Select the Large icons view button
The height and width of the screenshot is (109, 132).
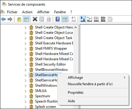tap(83, 19)
